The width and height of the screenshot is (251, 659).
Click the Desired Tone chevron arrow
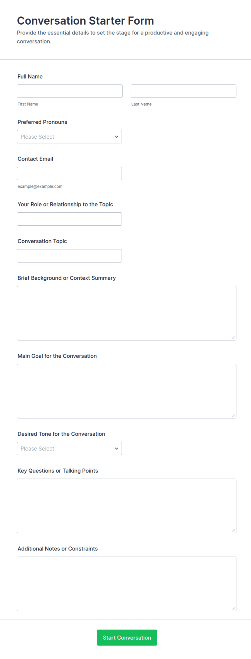tap(117, 449)
